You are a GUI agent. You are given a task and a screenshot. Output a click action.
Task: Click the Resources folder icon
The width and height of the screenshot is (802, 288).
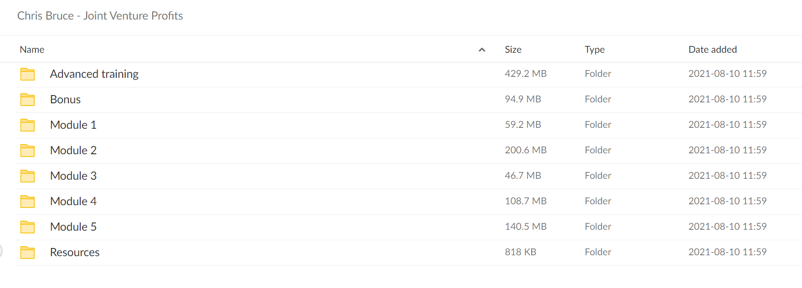(27, 253)
